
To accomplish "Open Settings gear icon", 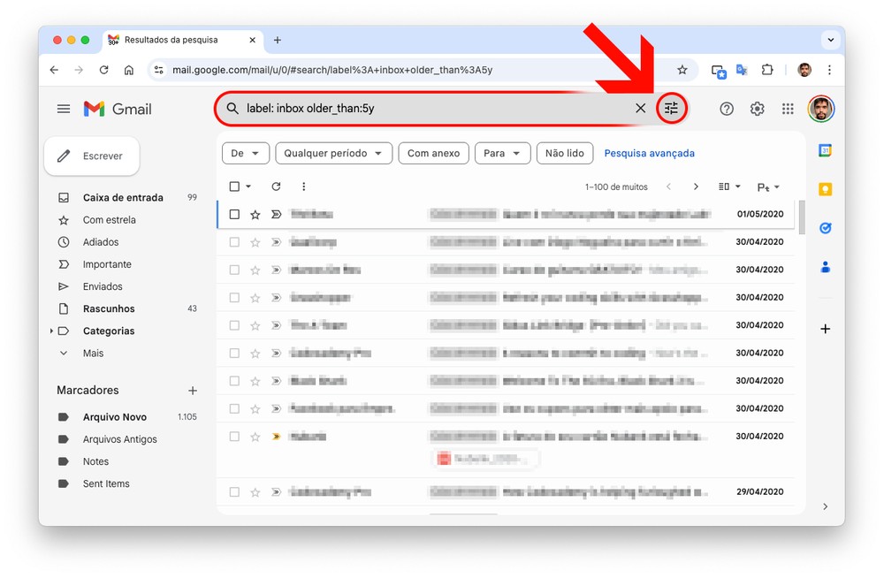I will click(x=758, y=109).
